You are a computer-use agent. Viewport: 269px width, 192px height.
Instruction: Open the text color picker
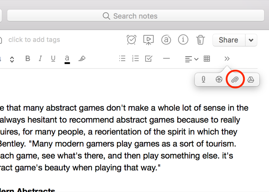pos(67,59)
